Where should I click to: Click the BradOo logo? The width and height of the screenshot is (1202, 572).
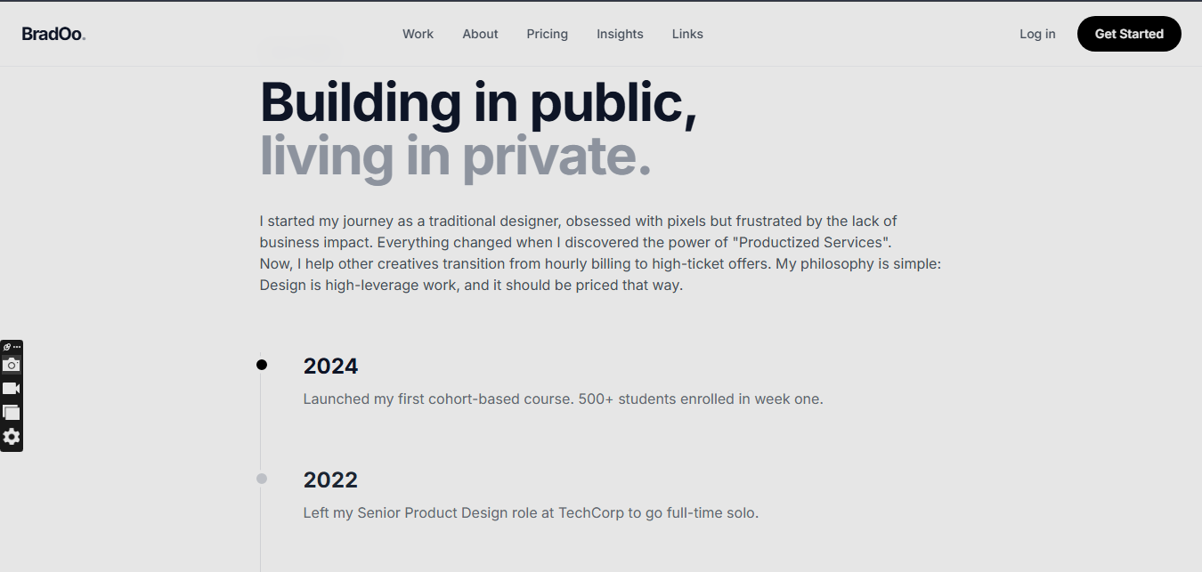(53, 34)
